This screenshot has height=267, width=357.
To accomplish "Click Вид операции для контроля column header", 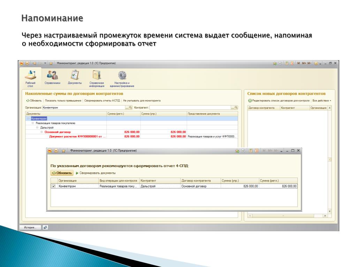I will click(119, 180).
